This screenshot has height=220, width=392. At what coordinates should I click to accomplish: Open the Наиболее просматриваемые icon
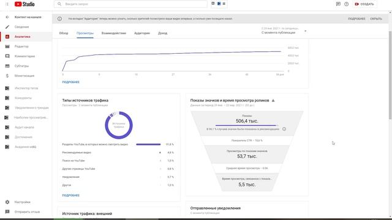pyautogui.click(x=7, y=117)
